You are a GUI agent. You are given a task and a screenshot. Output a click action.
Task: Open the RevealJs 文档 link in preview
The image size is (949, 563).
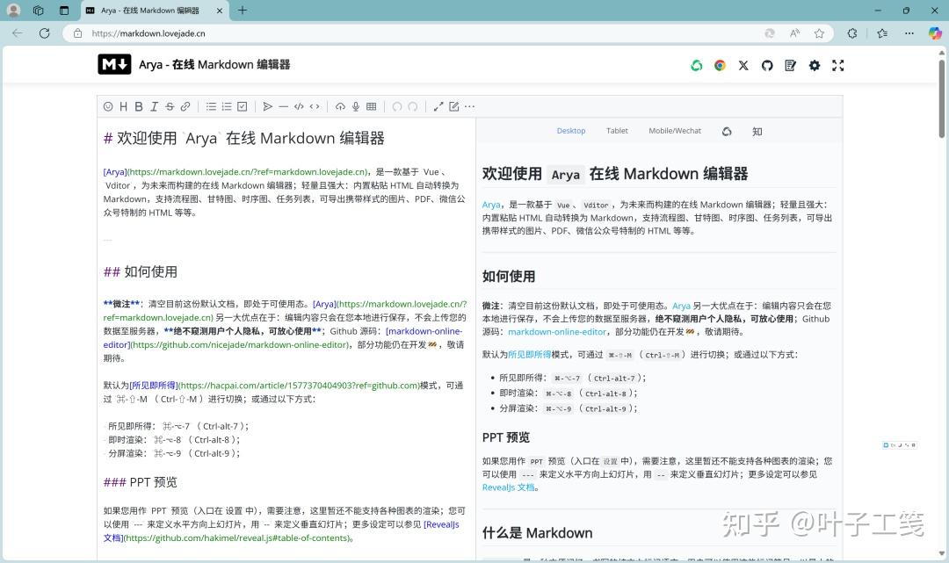pos(509,487)
